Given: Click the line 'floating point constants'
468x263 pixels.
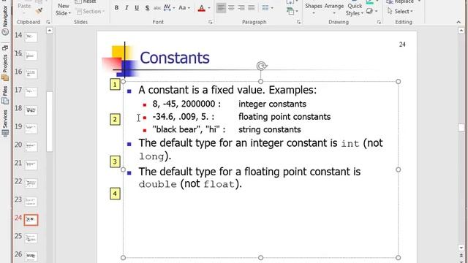Looking at the screenshot, I should coord(284,117).
